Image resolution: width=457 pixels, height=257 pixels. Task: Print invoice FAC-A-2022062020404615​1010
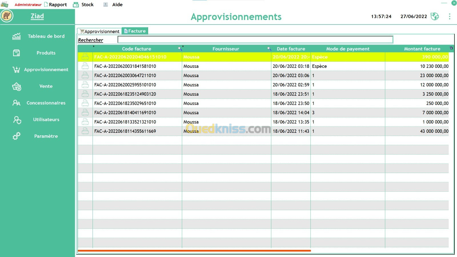coord(85,57)
